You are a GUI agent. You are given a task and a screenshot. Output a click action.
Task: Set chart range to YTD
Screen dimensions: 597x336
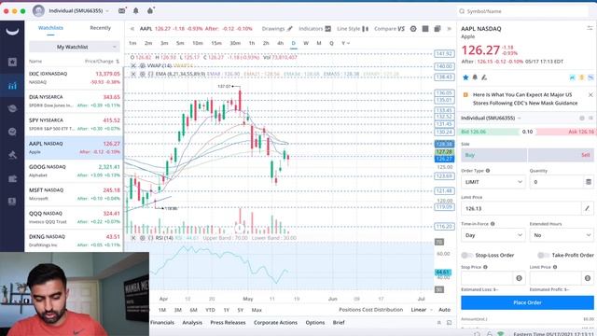pos(210,310)
